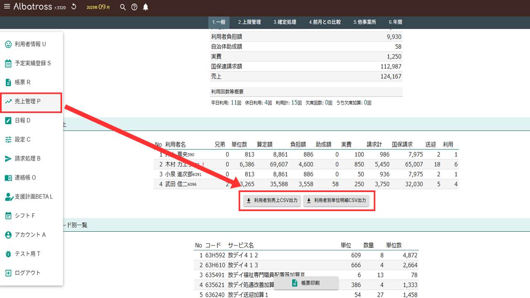The image size is (530, 298).
Task: Open notifications bell icon
Action: (x=145, y=7)
